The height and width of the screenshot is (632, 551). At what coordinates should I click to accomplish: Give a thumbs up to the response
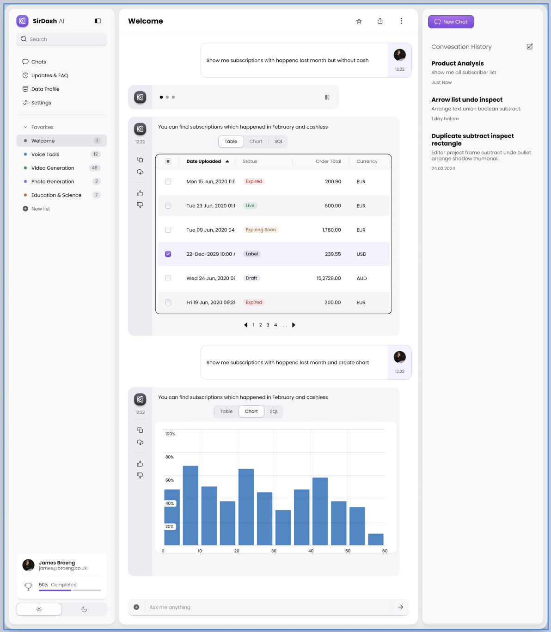tap(140, 193)
